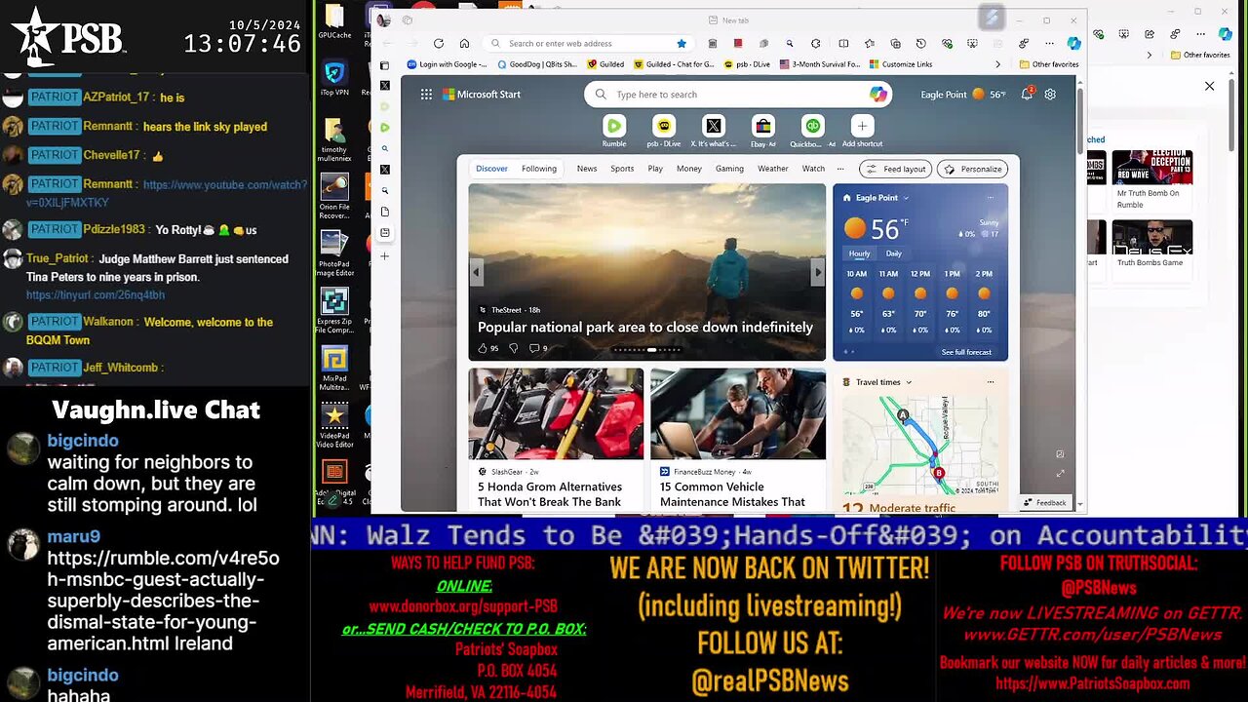Open the Edge profile avatar
Viewport: 1248px width, 702px height.
(x=383, y=19)
